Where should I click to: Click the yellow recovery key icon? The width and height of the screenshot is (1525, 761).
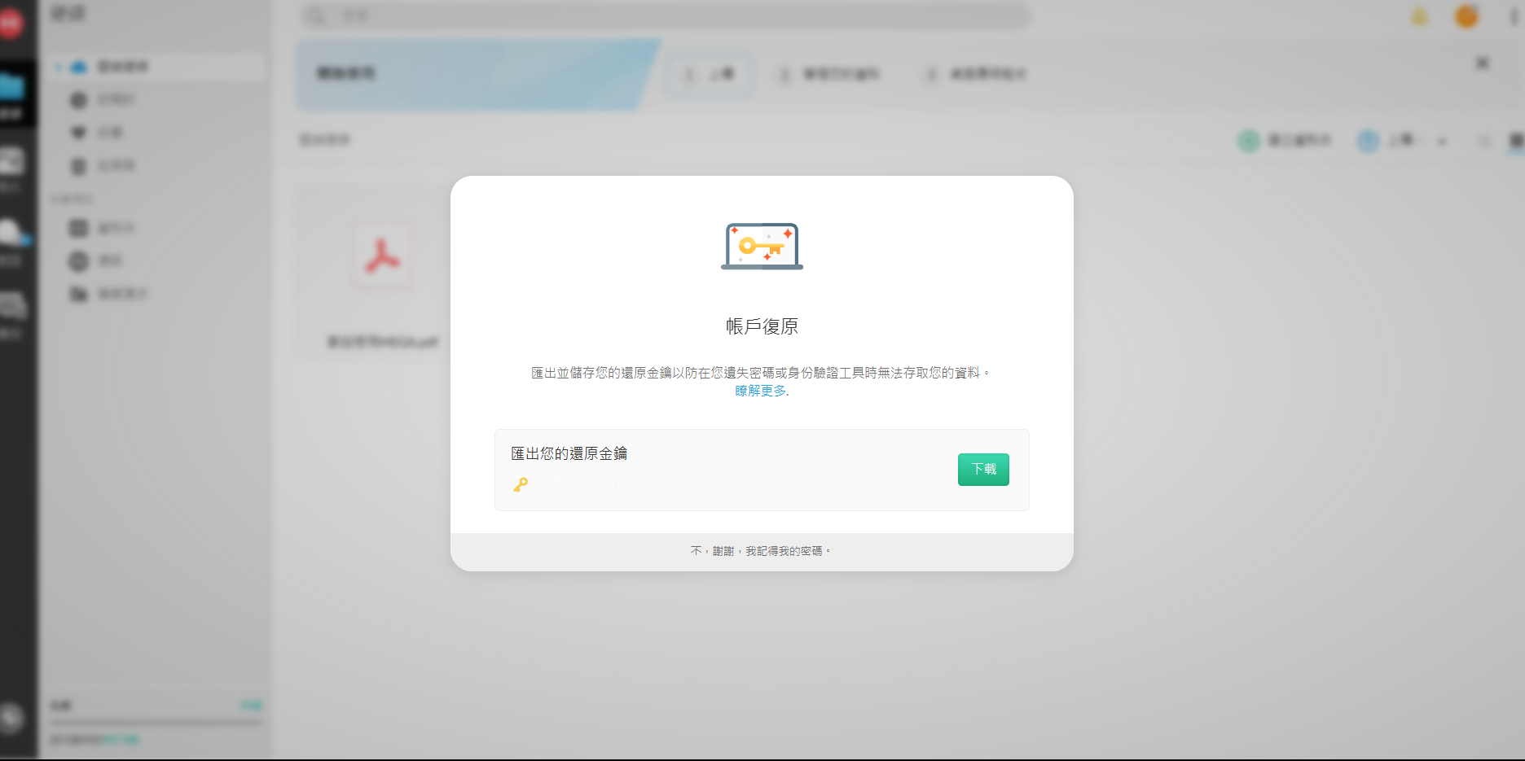[521, 485]
